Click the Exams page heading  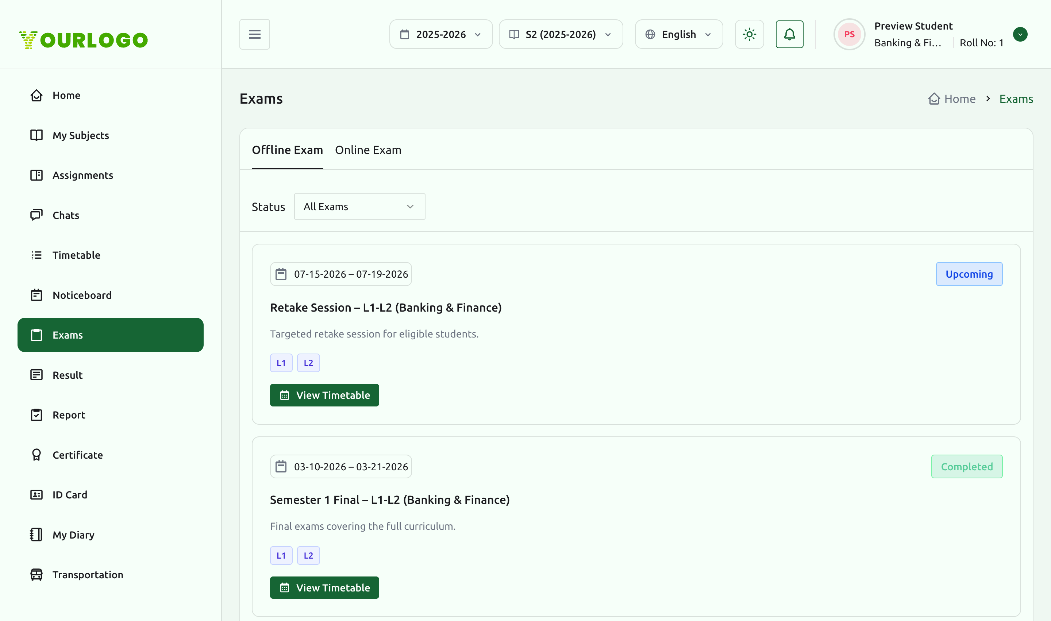(261, 99)
